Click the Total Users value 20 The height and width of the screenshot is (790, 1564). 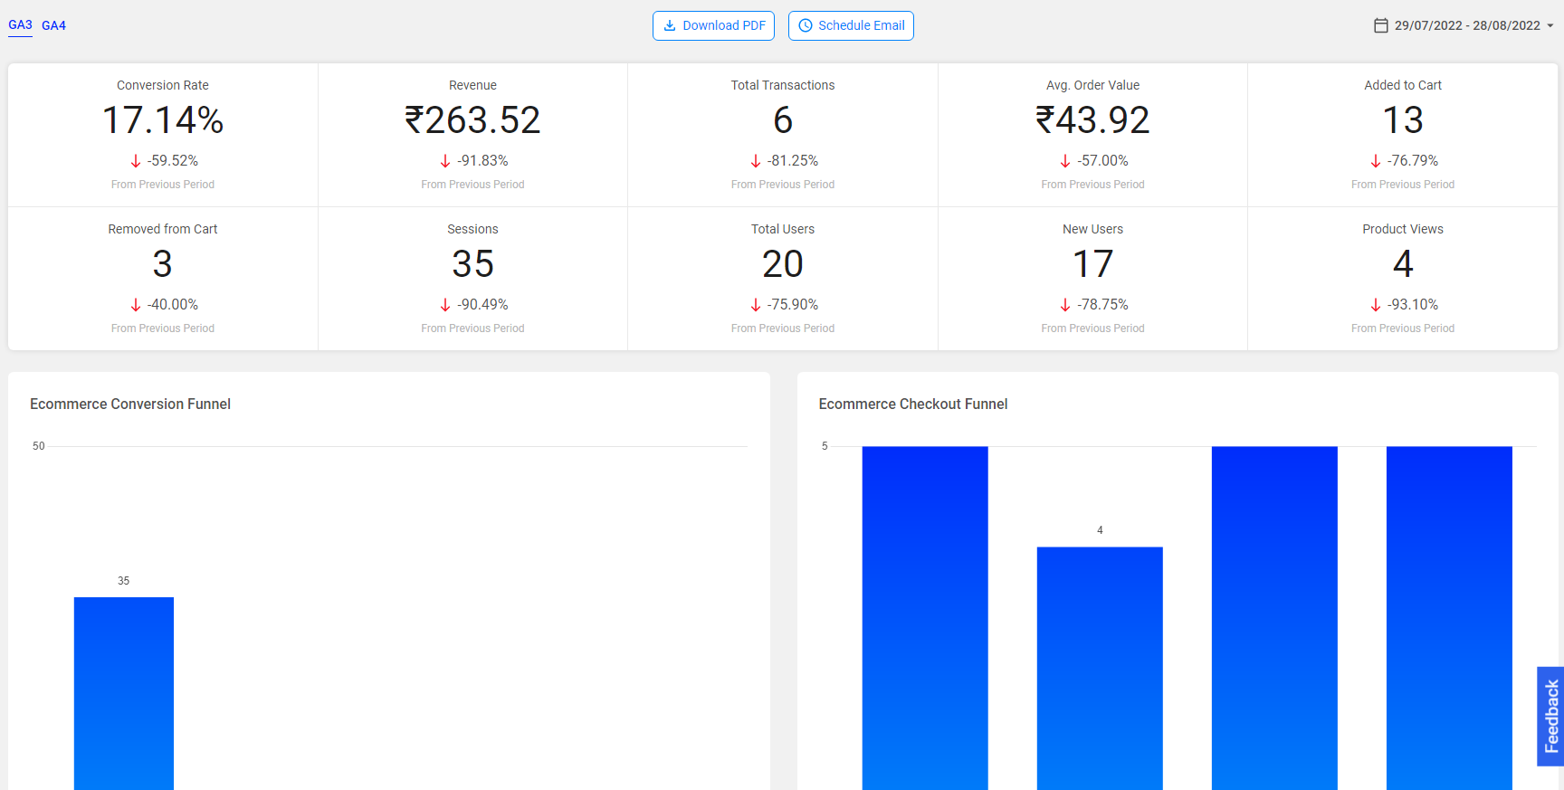(x=783, y=264)
